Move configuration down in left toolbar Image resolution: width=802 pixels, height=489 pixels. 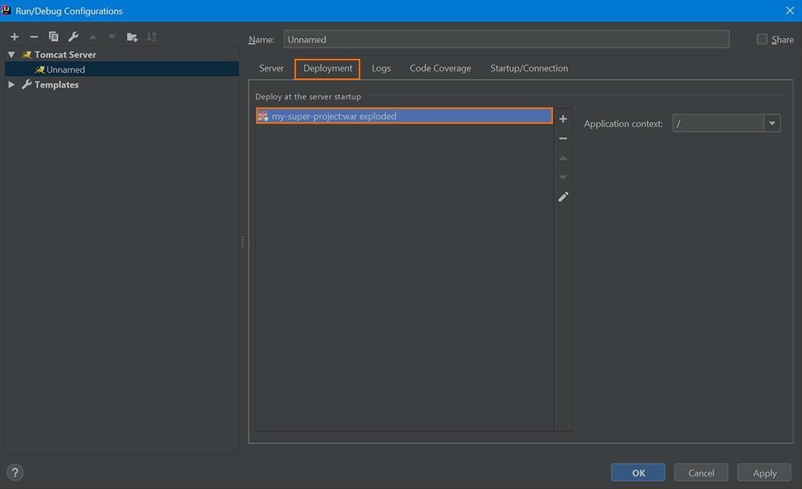click(x=112, y=37)
